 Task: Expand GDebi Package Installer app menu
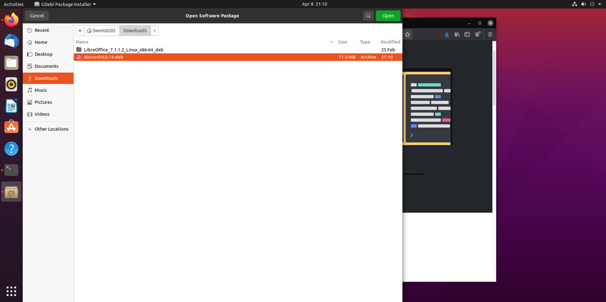(x=65, y=4)
